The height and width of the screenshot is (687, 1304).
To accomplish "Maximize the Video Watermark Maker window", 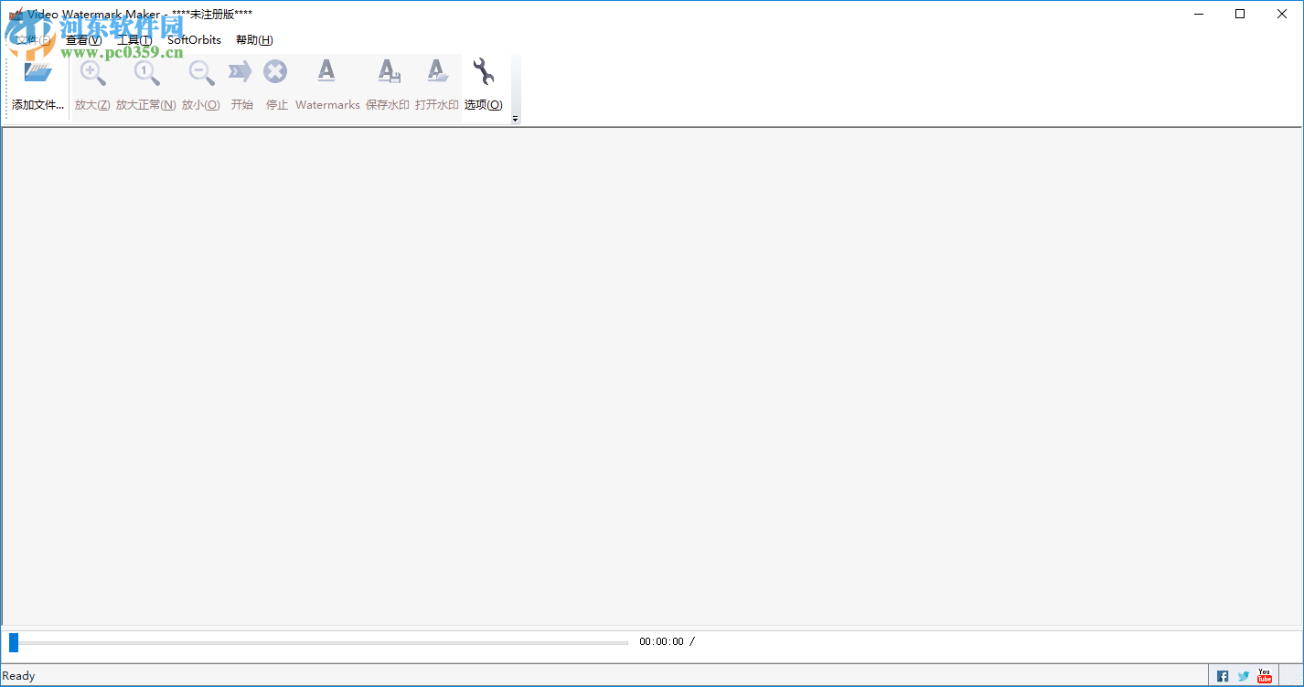I will (x=1240, y=14).
